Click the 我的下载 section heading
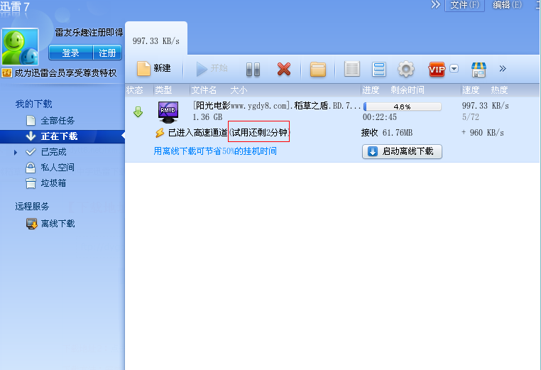Screen dimensions: 541x370 coord(33,104)
